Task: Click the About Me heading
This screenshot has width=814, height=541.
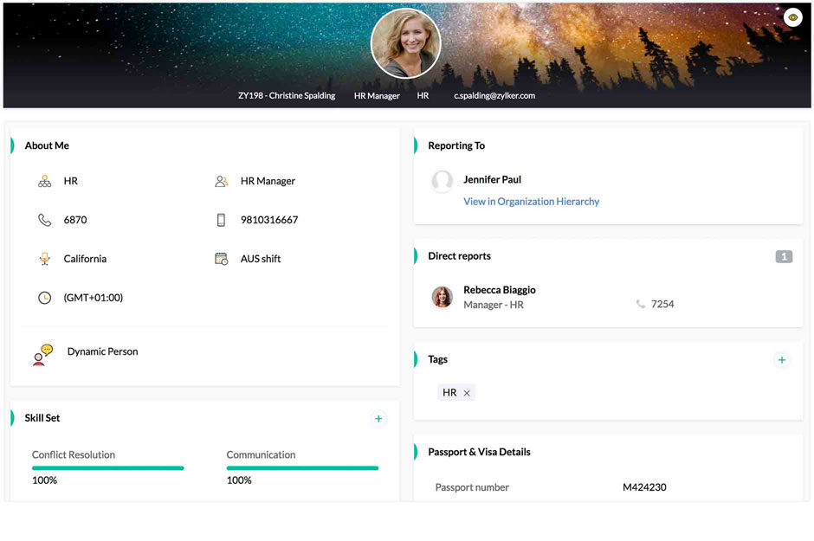Action: (47, 145)
